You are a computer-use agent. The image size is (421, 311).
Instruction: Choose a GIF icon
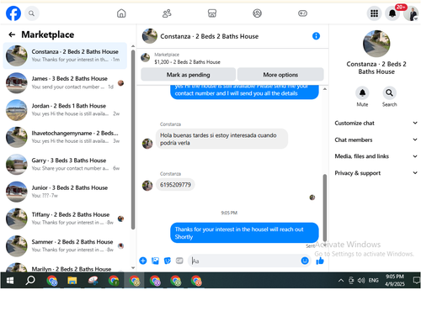(179, 261)
